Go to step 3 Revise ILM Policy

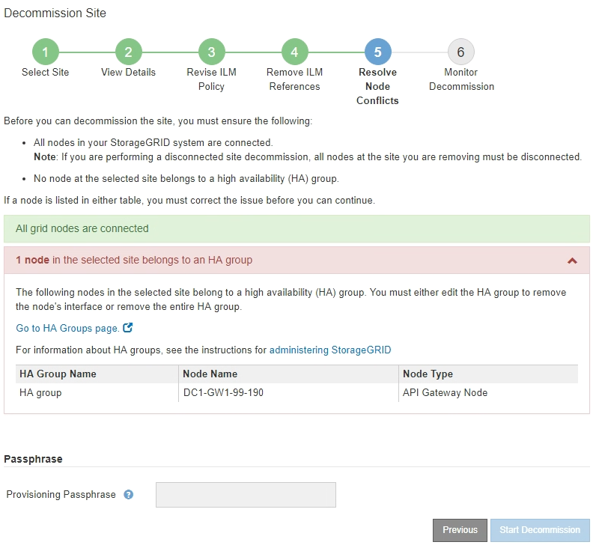point(211,52)
